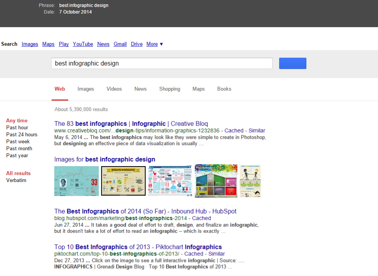Select the Web results tab
The image size is (378, 276).
point(60,89)
